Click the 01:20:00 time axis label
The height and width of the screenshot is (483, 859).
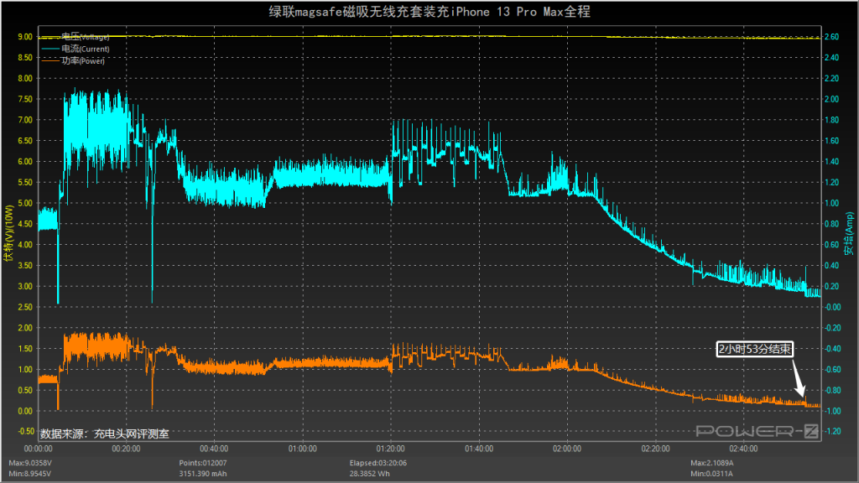[391, 449]
